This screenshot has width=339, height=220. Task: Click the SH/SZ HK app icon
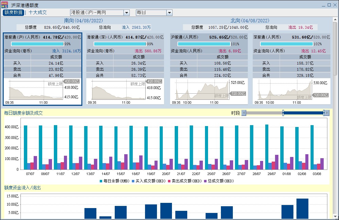click(x=5, y=5)
